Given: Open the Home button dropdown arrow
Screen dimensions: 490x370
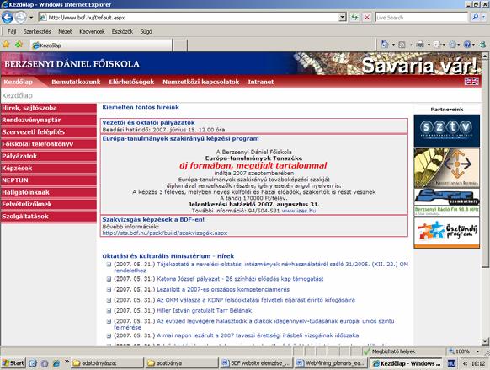Looking at the screenshot, I should (x=393, y=45).
